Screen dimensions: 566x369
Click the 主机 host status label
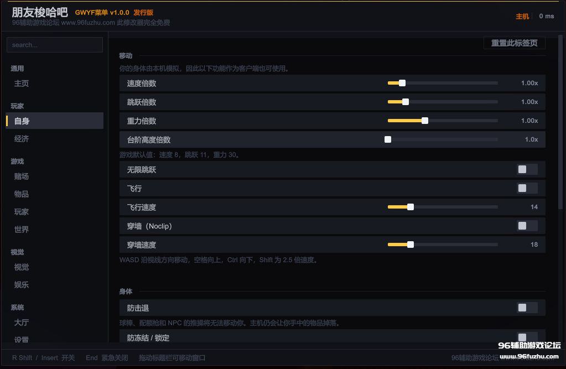(522, 16)
